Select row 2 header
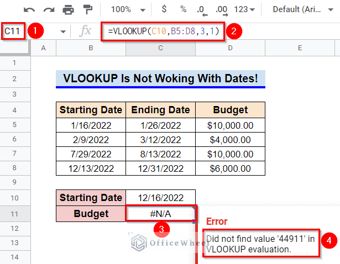340x264 pixels. (14, 79)
